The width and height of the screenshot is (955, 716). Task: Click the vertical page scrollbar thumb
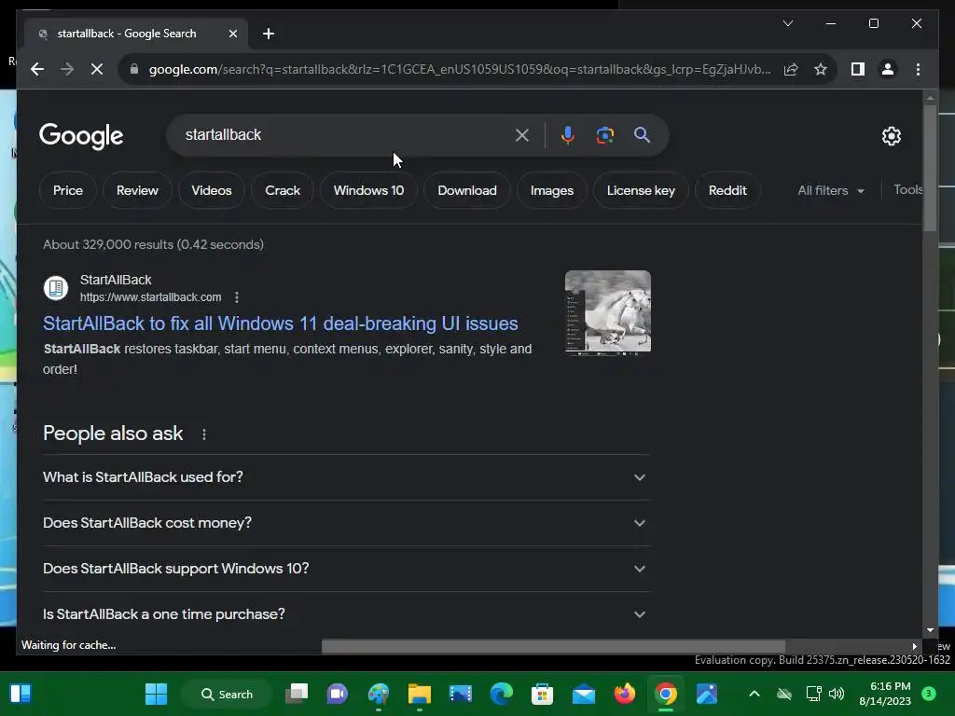click(930, 168)
